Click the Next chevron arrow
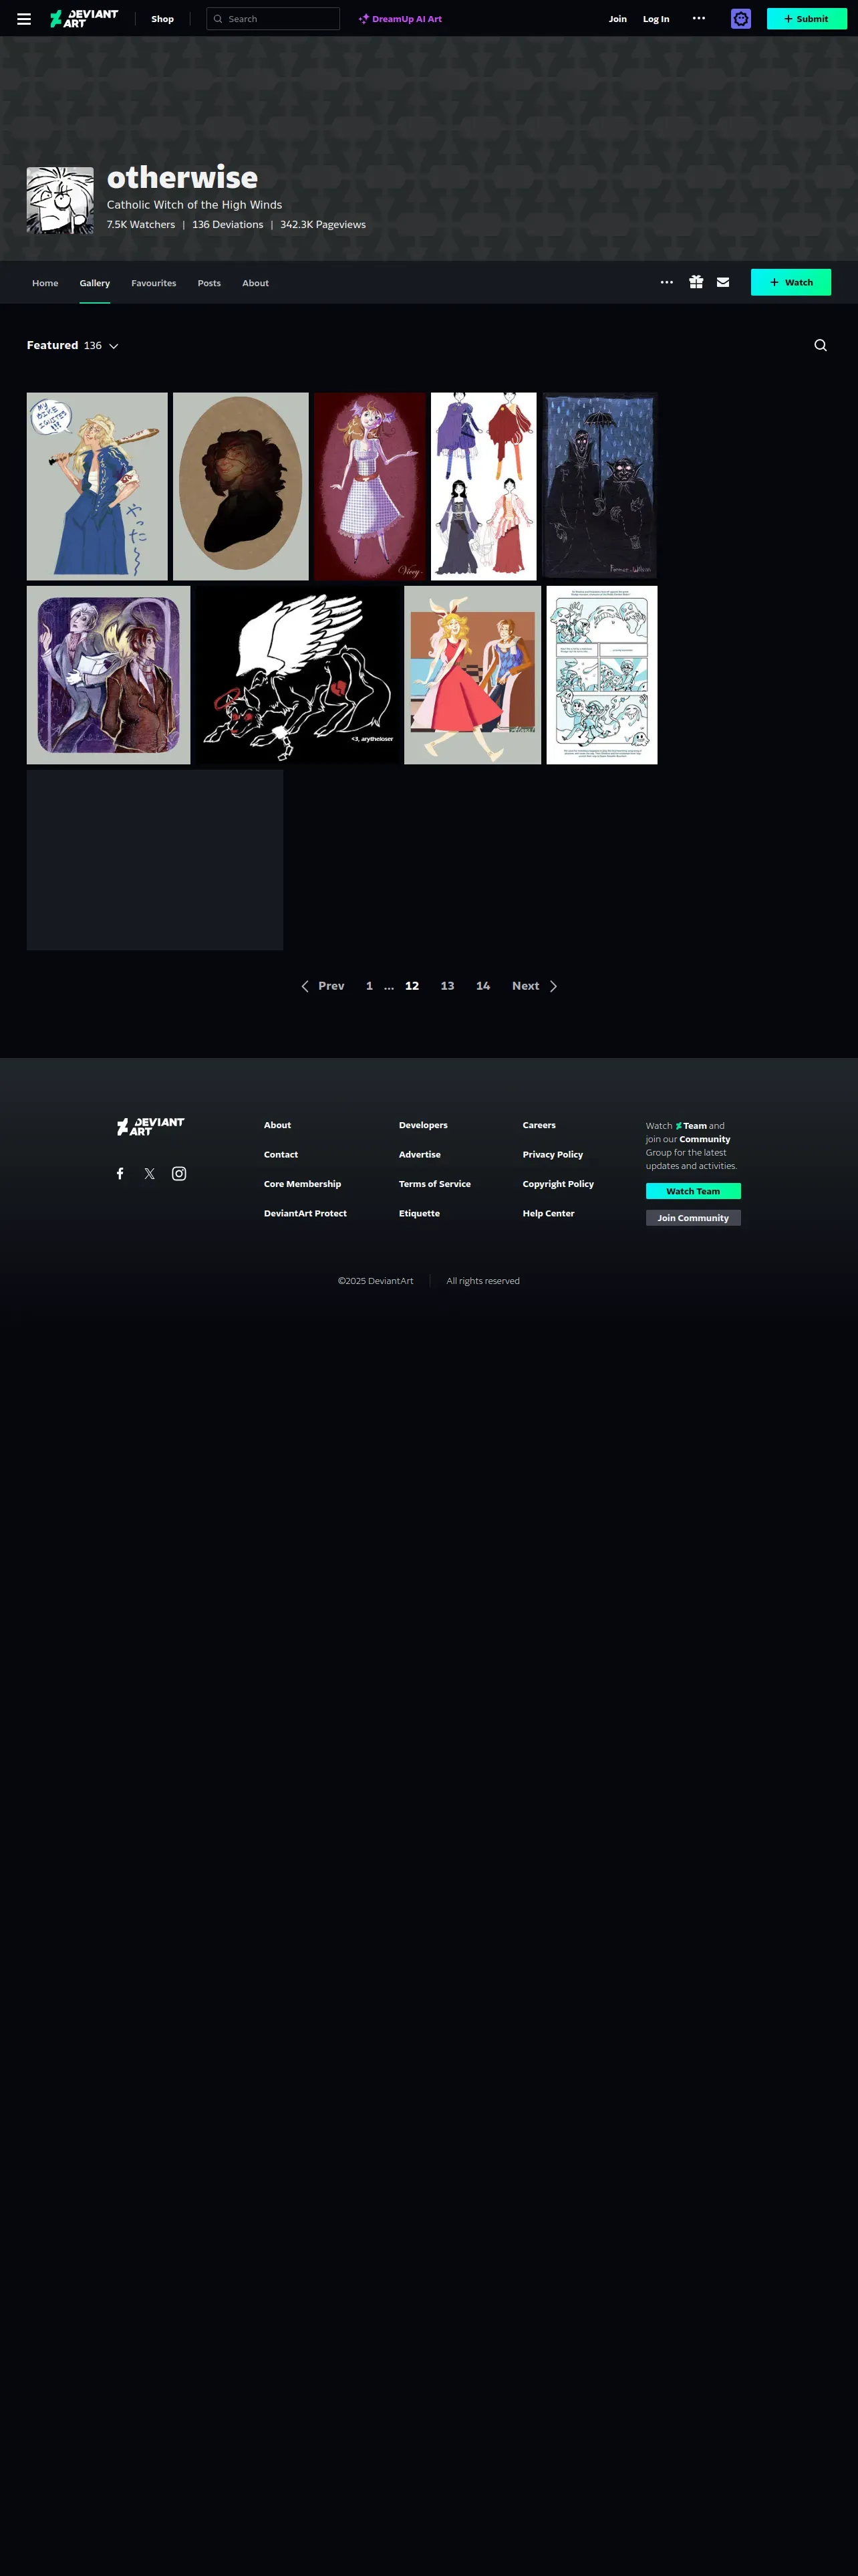Screen dimensions: 858x2576 tap(553, 987)
